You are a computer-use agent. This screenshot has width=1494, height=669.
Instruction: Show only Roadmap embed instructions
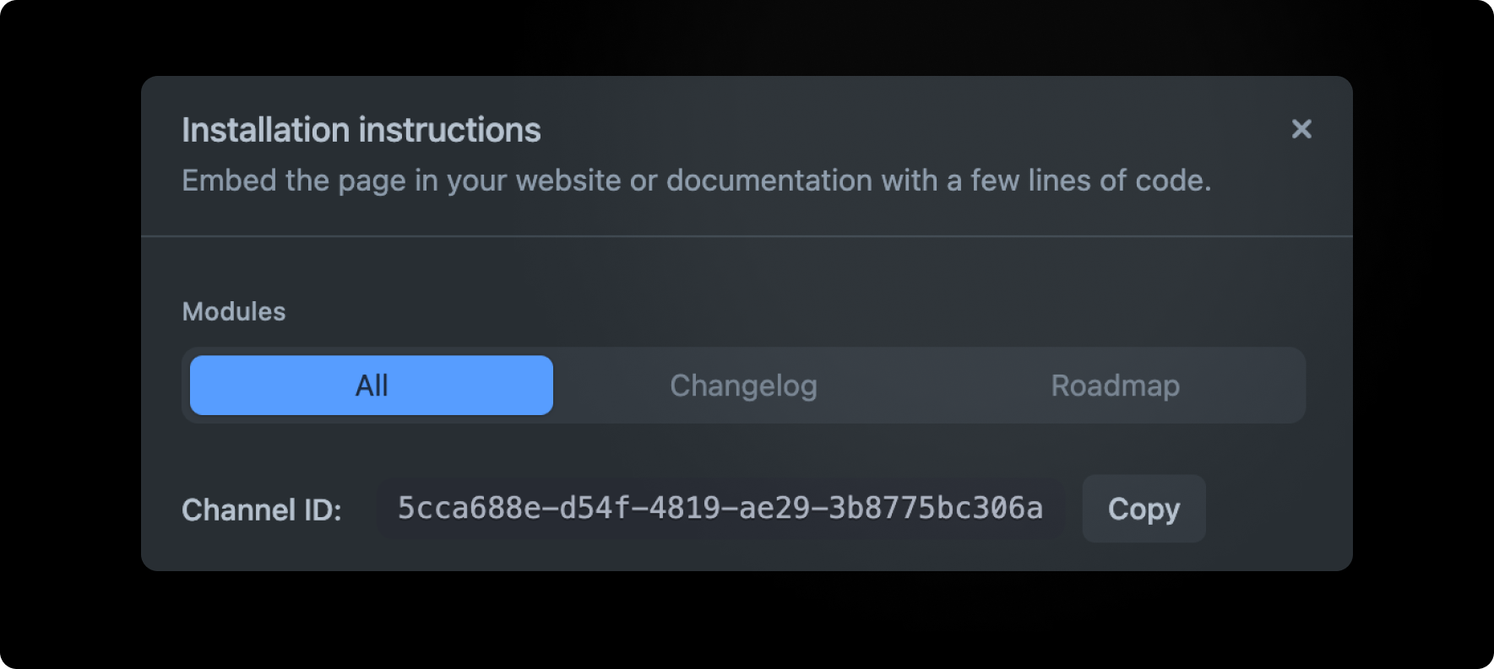pyautogui.click(x=1115, y=386)
